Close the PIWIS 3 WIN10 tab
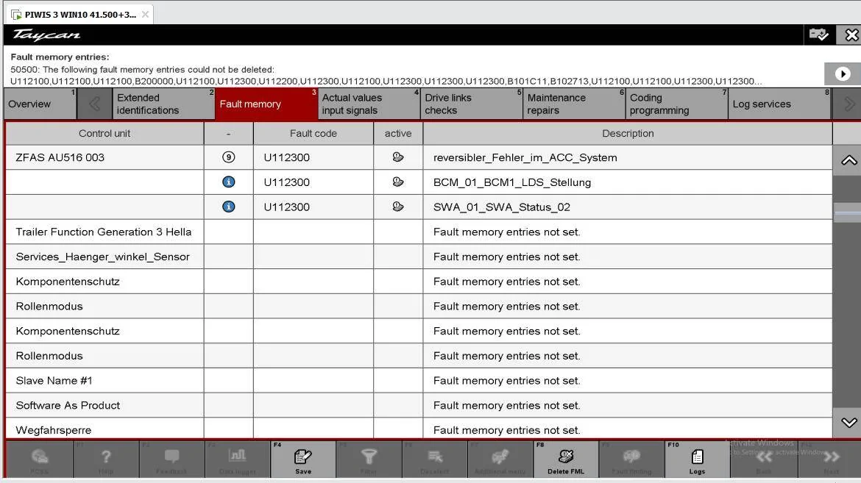The image size is (861, 483). 145,14
